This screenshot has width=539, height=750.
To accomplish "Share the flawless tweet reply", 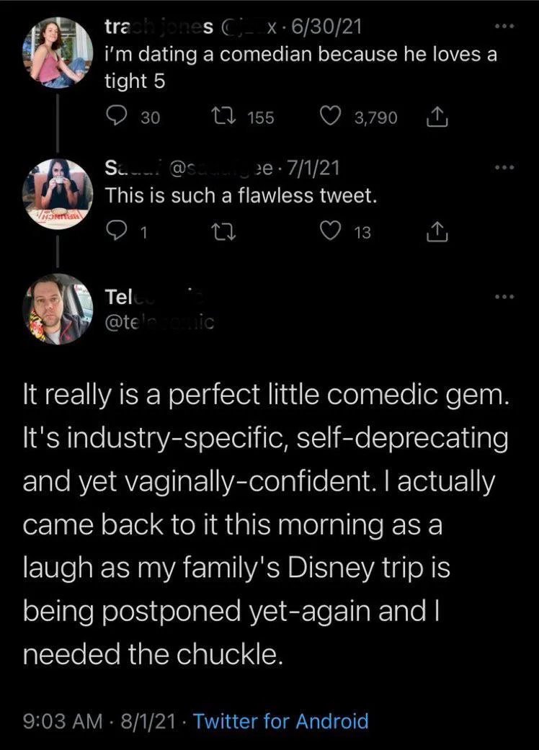I will [437, 232].
